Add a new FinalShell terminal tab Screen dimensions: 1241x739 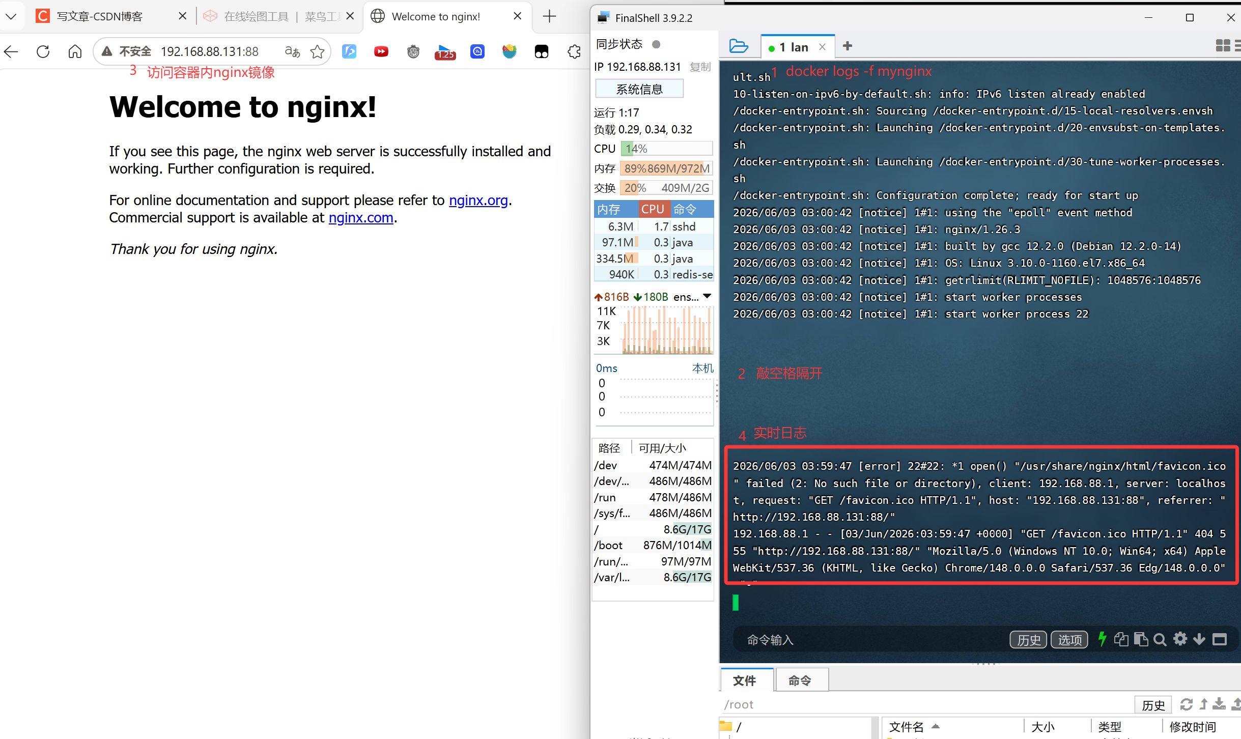(x=848, y=46)
